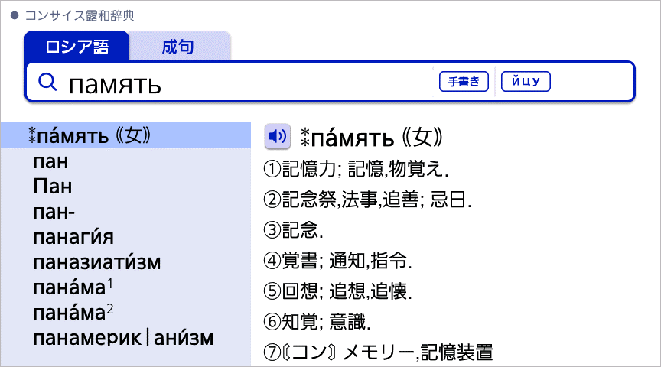This screenshot has width=661, height=367.
Task: Play pronunciation audio for па́мять
Action: [278, 137]
